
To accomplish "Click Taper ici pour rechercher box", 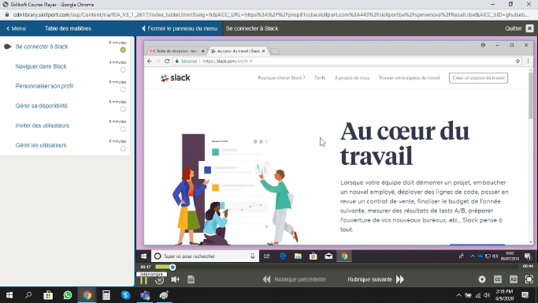I will (x=204, y=257).
